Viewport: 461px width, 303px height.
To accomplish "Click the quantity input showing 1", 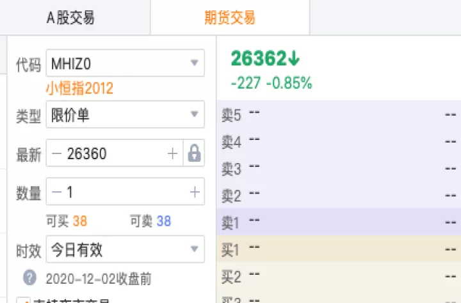I will click(x=125, y=192).
